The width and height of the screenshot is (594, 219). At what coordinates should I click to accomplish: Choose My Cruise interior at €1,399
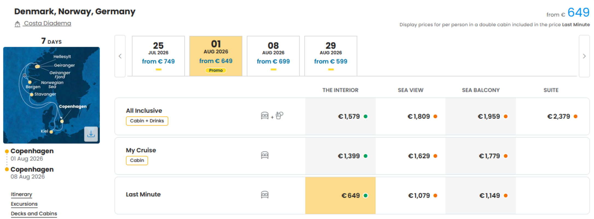[x=340, y=156]
